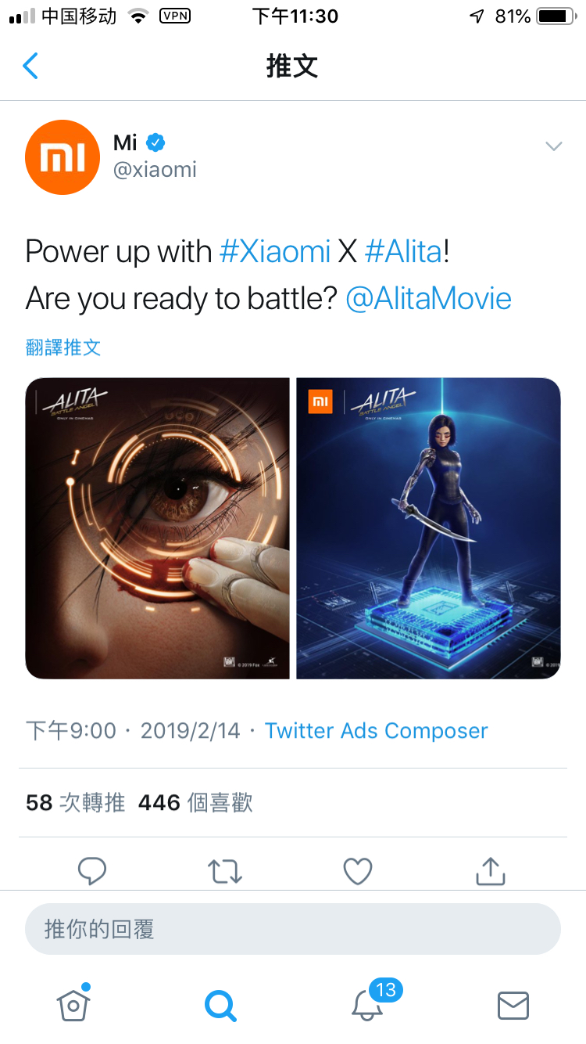The width and height of the screenshot is (586, 1044).
Task: Tap the Mi orange profile avatar
Action: tap(63, 157)
